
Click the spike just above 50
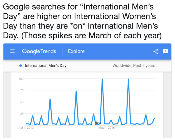coord(50,99)
